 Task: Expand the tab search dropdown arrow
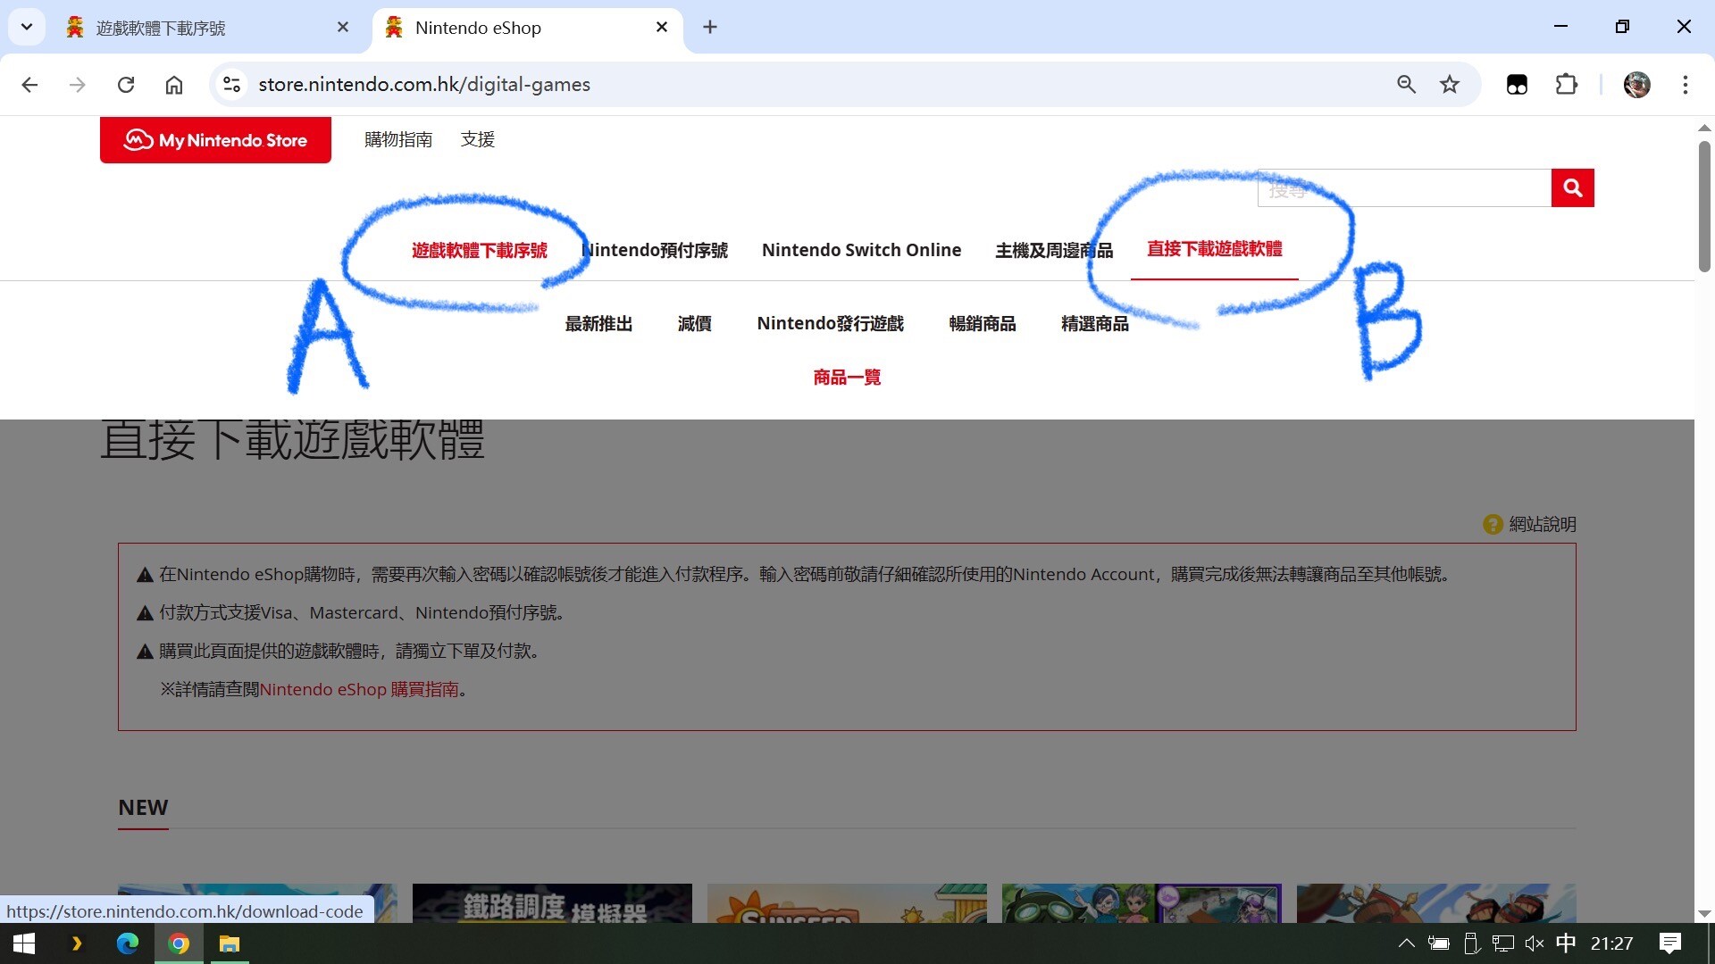(27, 28)
